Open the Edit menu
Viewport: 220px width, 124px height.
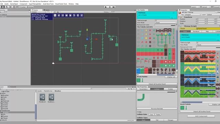tap(1, 4)
